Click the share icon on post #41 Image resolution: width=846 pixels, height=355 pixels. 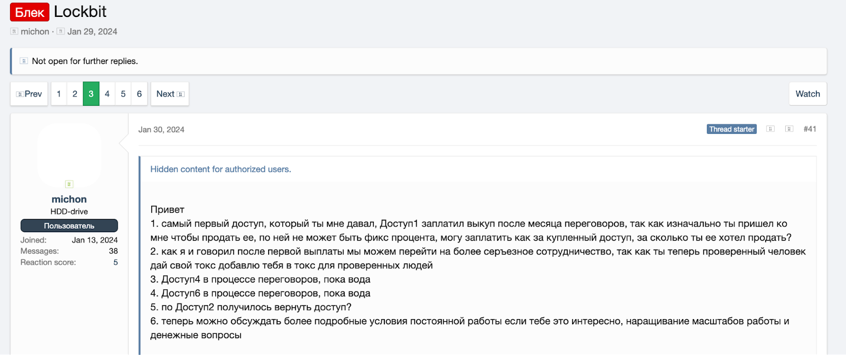(770, 129)
